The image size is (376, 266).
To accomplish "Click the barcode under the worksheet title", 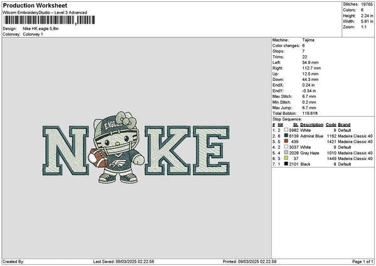I will tap(50, 20).
